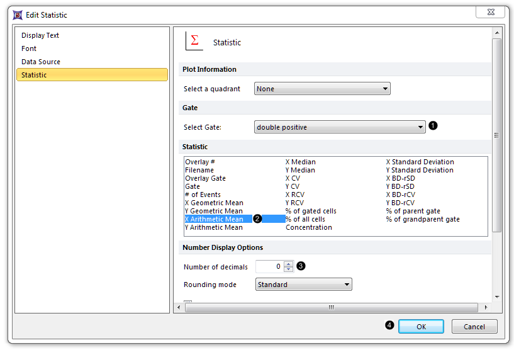Open the Font section
This screenshot has width=514, height=350.
point(29,48)
